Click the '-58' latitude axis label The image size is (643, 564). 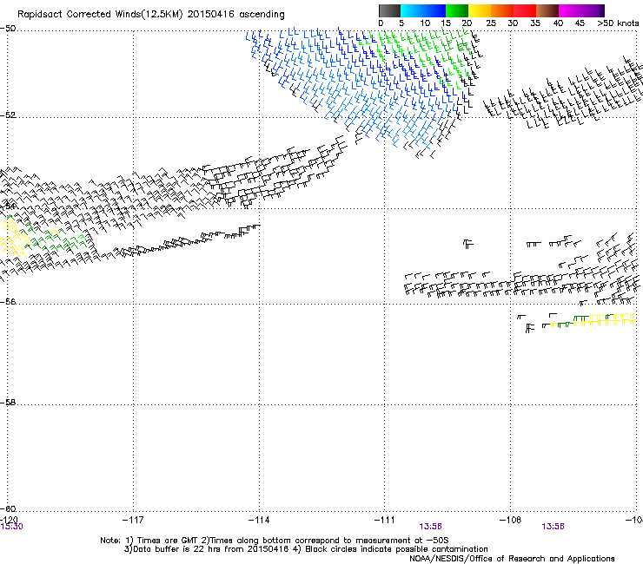(x=8, y=403)
